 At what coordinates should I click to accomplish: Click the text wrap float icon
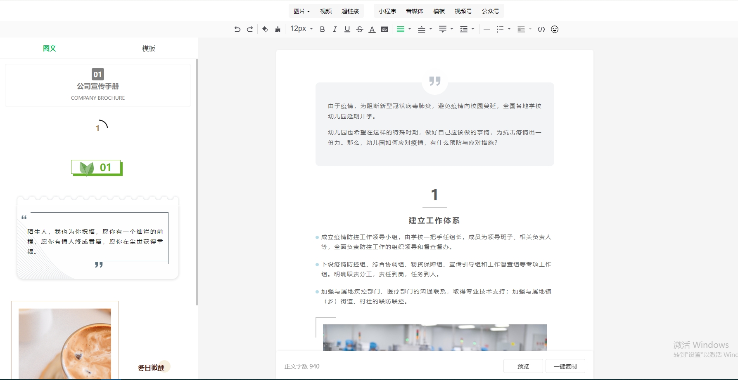(x=521, y=29)
